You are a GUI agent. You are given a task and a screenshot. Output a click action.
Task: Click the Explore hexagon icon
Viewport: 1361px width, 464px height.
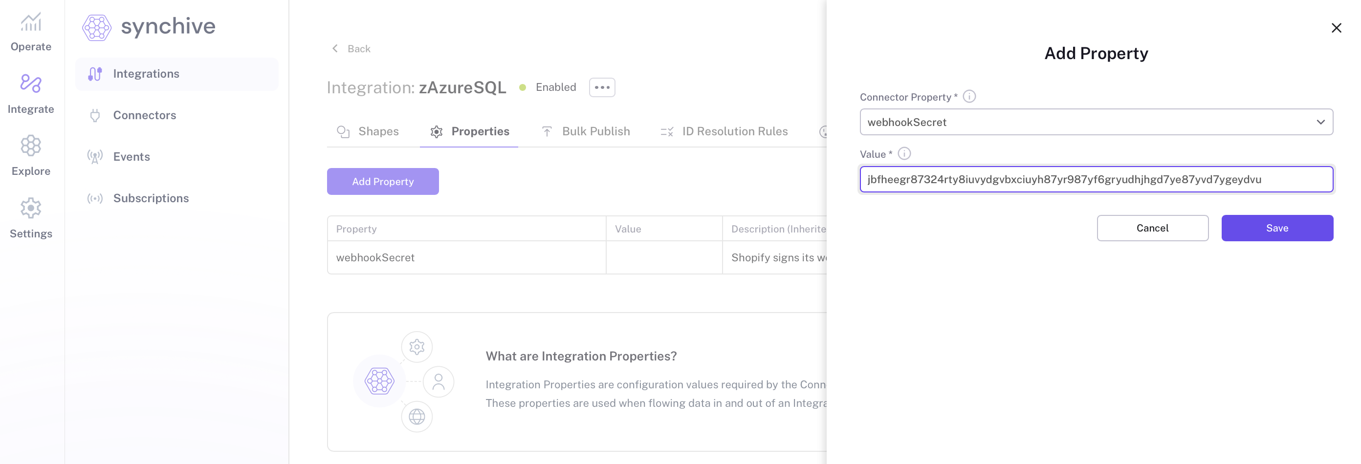(x=31, y=146)
